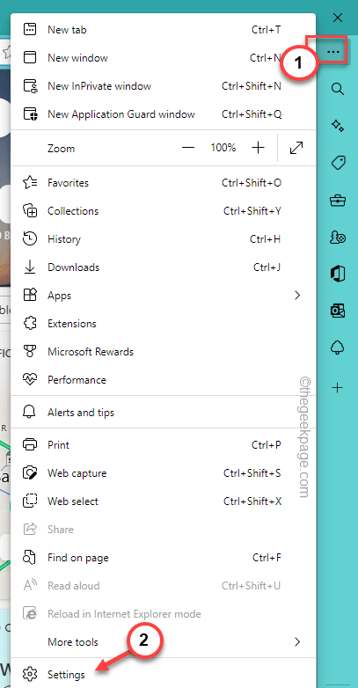Screen dimensions: 358x688
Task: Open the Games icon in sidebar
Action: click(338, 238)
